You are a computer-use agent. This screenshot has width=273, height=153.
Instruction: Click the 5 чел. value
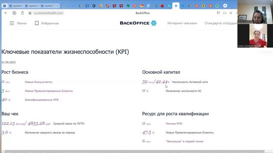click(6, 91)
